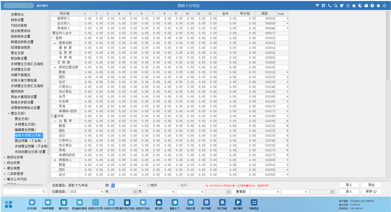Screen dimensions: 391x212
Task: Open 扫码支付交易 from bottom toolbar
Action: pyautogui.click(x=95, y=204)
